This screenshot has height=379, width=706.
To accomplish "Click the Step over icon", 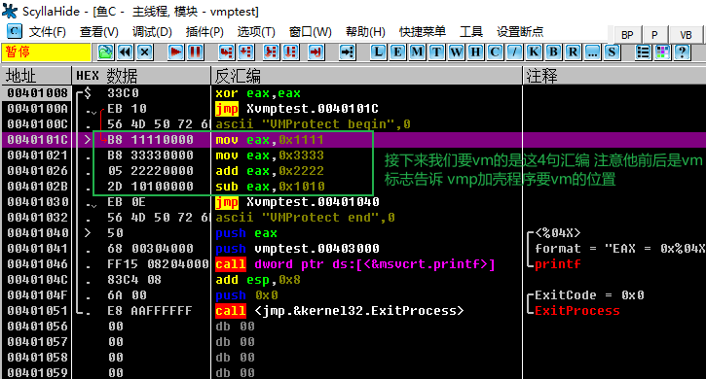I will (x=245, y=52).
